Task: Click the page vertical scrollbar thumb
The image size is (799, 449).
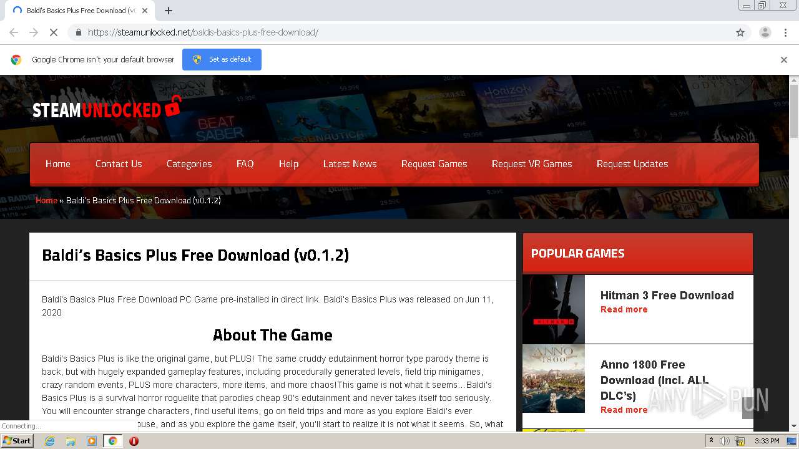Action: pos(794,111)
